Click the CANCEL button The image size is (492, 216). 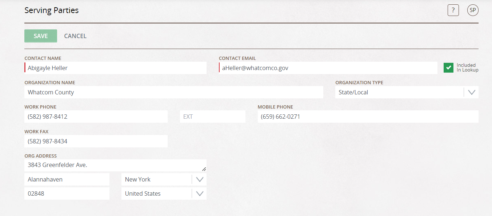tap(75, 36)
